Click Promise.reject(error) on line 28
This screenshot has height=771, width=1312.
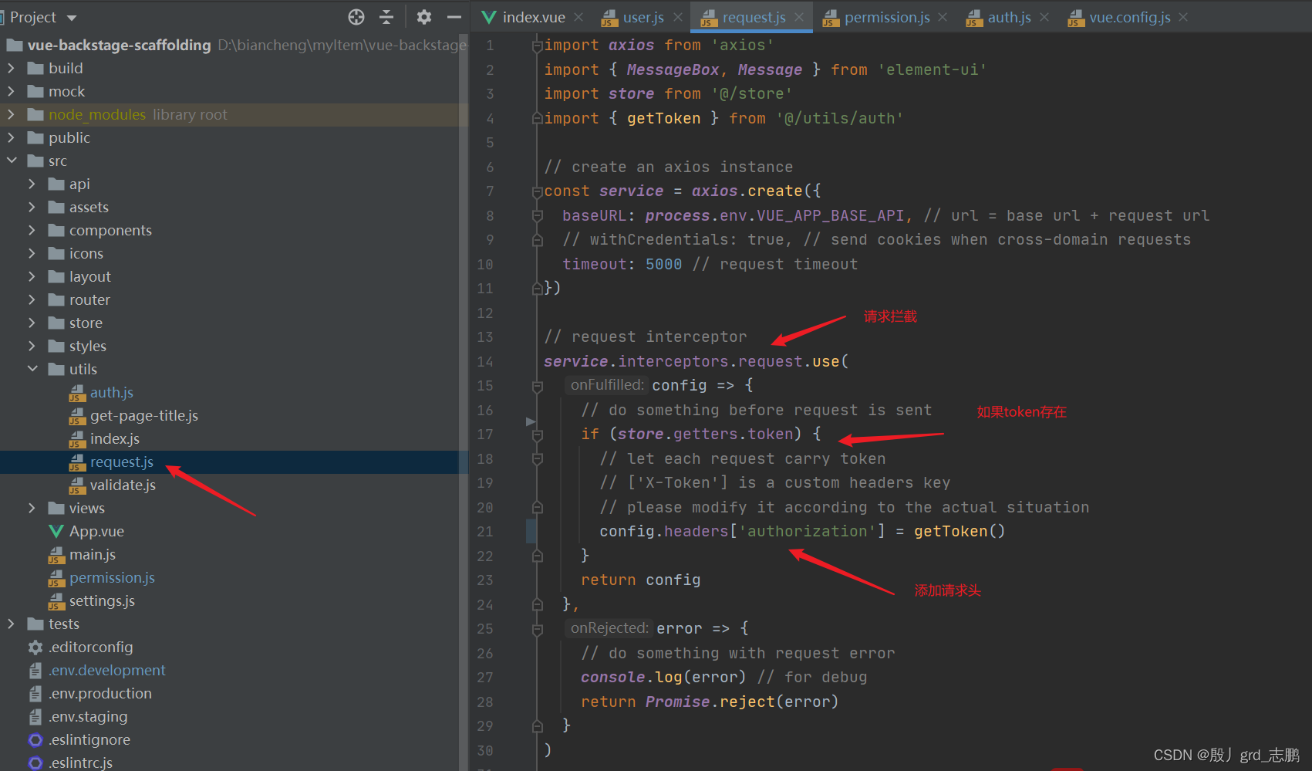pos(741,702)
